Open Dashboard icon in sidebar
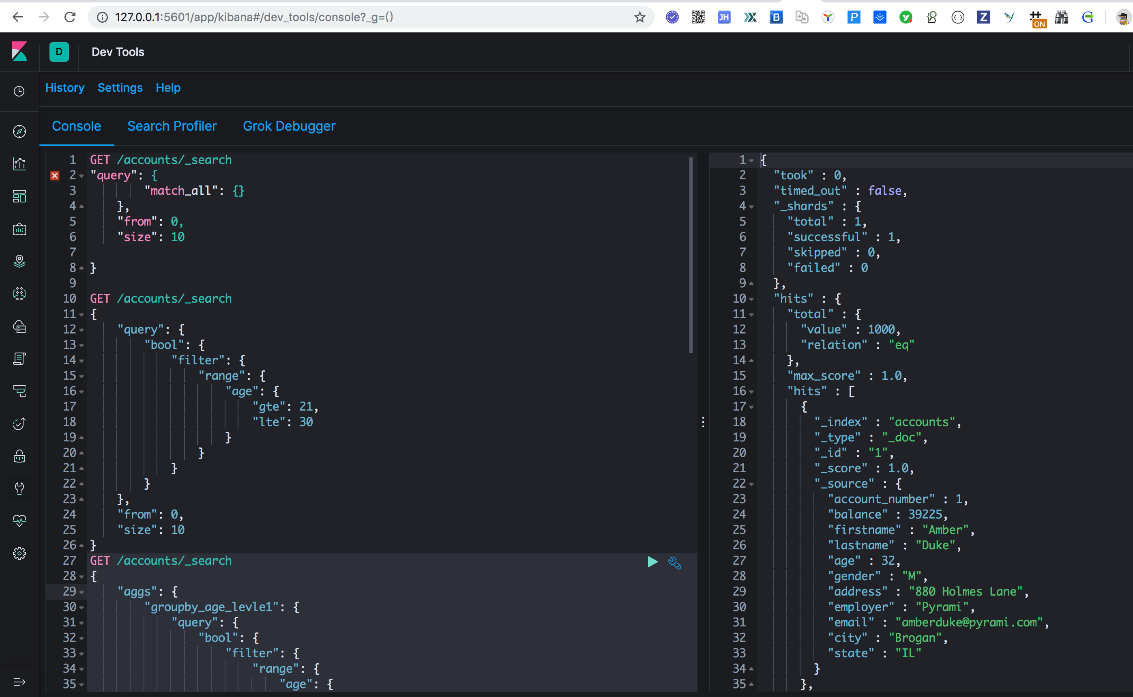 (x=19, y=196)
